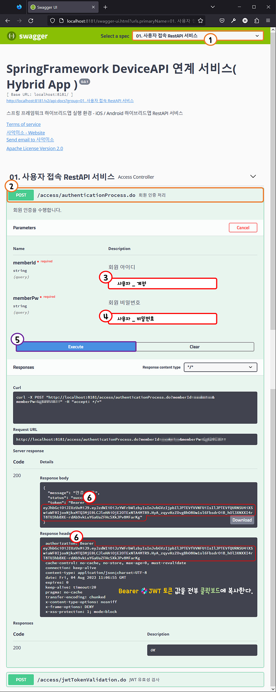Click the page info icon in address bar
The image size is (276, 692).
61,21
